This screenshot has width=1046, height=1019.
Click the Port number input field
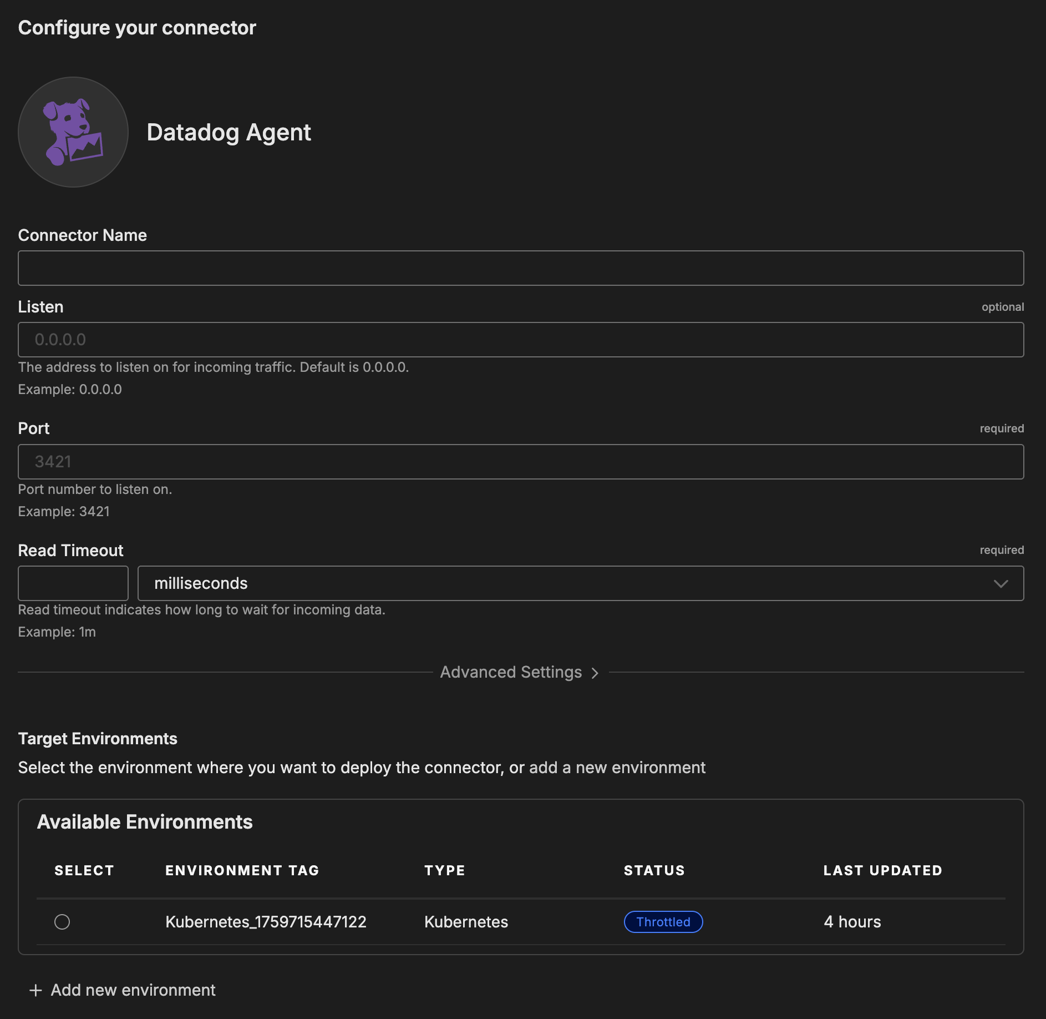[521, 462]
